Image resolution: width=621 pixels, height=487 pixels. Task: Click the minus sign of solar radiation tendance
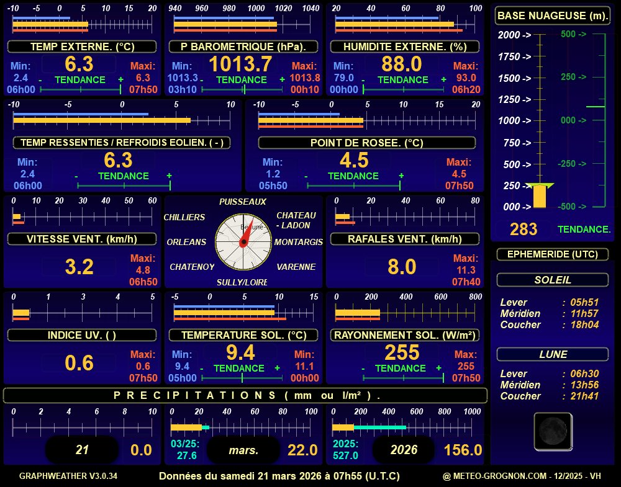[x=363, y=369]
